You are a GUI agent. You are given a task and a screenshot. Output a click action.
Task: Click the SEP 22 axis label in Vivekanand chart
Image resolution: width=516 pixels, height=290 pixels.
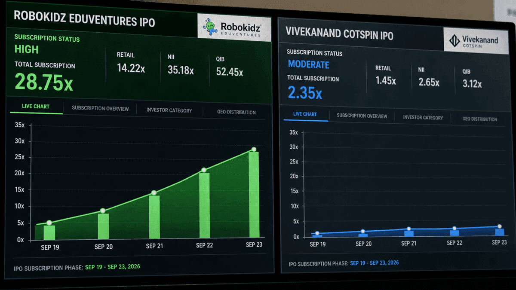(x=455, y=243)
